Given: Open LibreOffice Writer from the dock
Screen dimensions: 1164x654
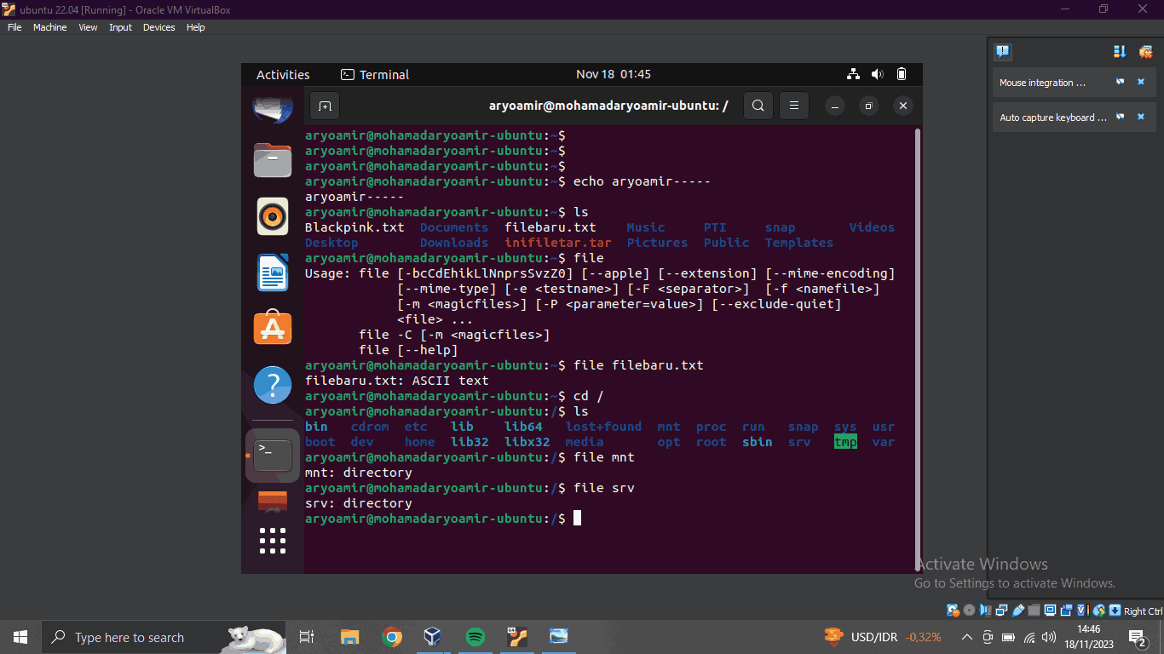Looking at the screenshot, I should coord(273,272).
